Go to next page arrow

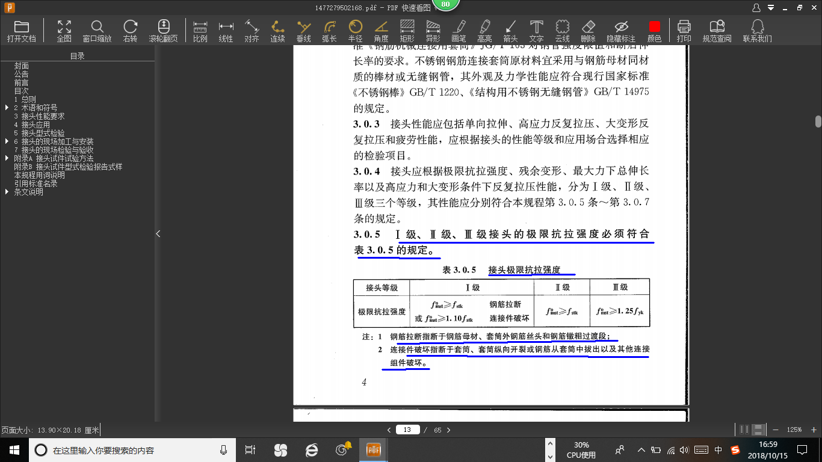click(x=448, y=430)
